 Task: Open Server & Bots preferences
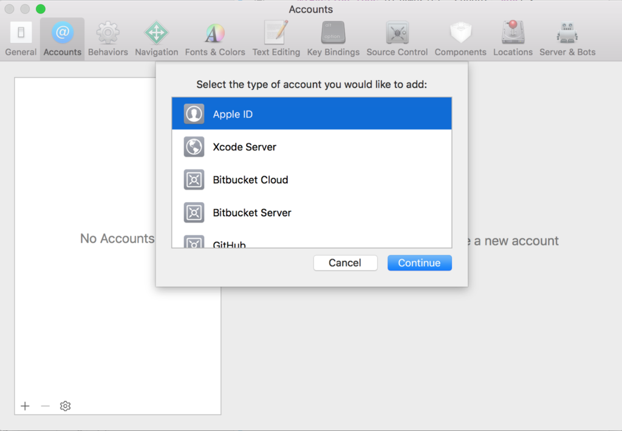point(567,39)
